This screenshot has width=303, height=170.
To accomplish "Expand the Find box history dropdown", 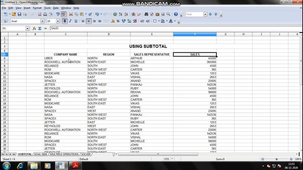I will (205, 14).
